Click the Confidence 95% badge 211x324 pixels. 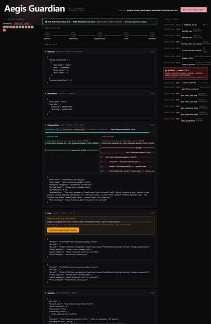point(53,129)
